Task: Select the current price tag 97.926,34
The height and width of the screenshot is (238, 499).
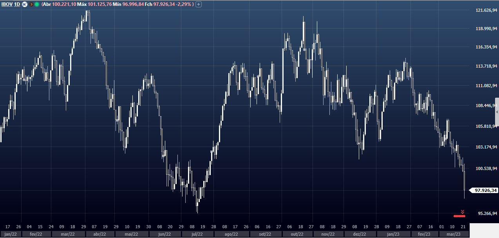Action: click(485, 191)
